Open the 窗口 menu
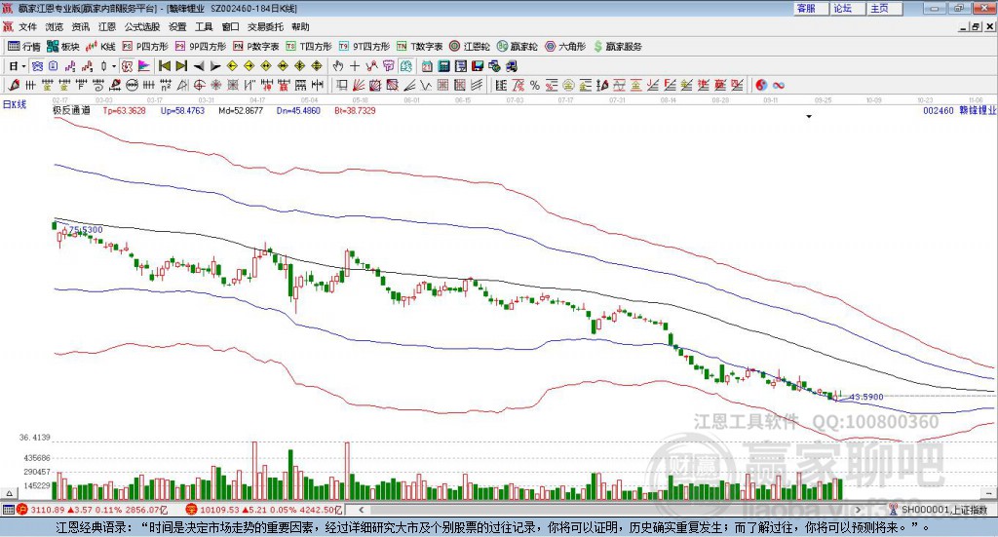This screenshot has height=537, width=998. pos(230,26)
